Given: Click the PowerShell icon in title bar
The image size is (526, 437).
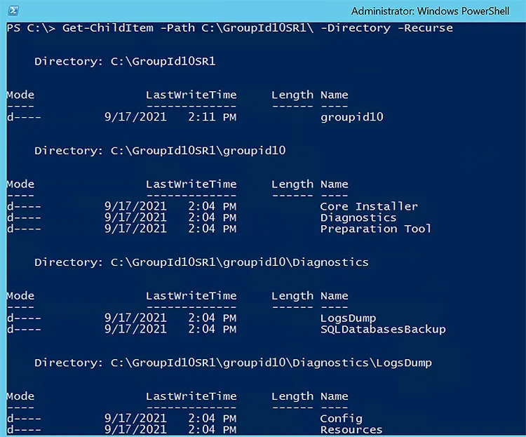Looking at the screenshot, I should (13, 11).
